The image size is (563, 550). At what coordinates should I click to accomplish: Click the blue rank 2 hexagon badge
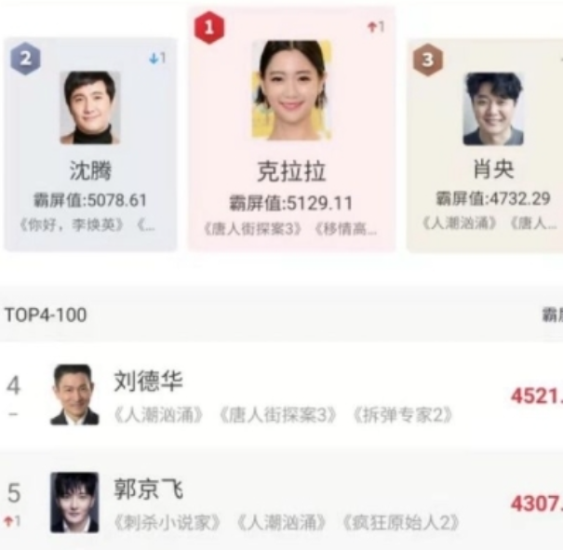click(x=25, y=59)
